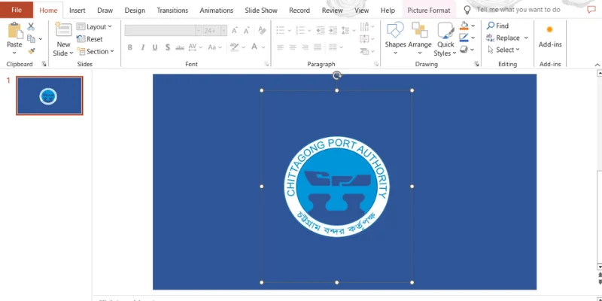Click Tell me what you want to do

(x=518, y=10)
